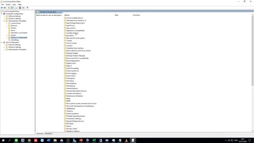
Task: Sort by the Comment column header
Action: 136,15
